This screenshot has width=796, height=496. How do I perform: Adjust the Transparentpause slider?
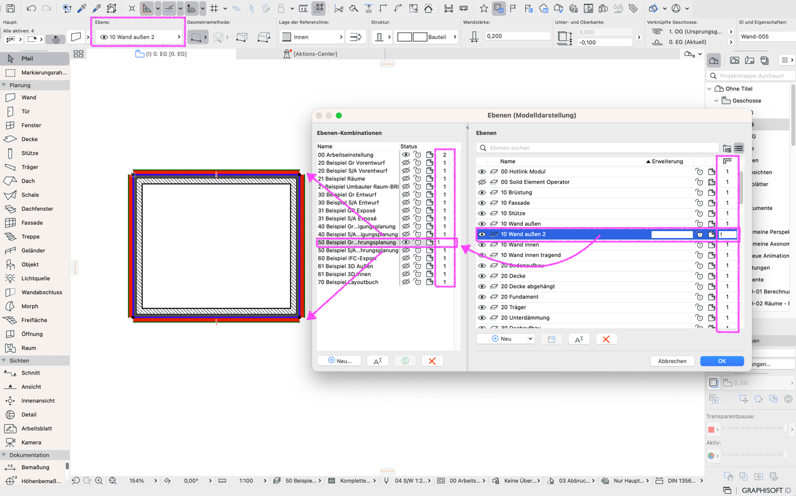[756, 429]
